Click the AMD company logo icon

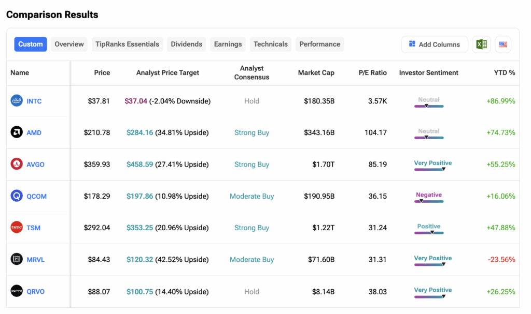[17, 132]
